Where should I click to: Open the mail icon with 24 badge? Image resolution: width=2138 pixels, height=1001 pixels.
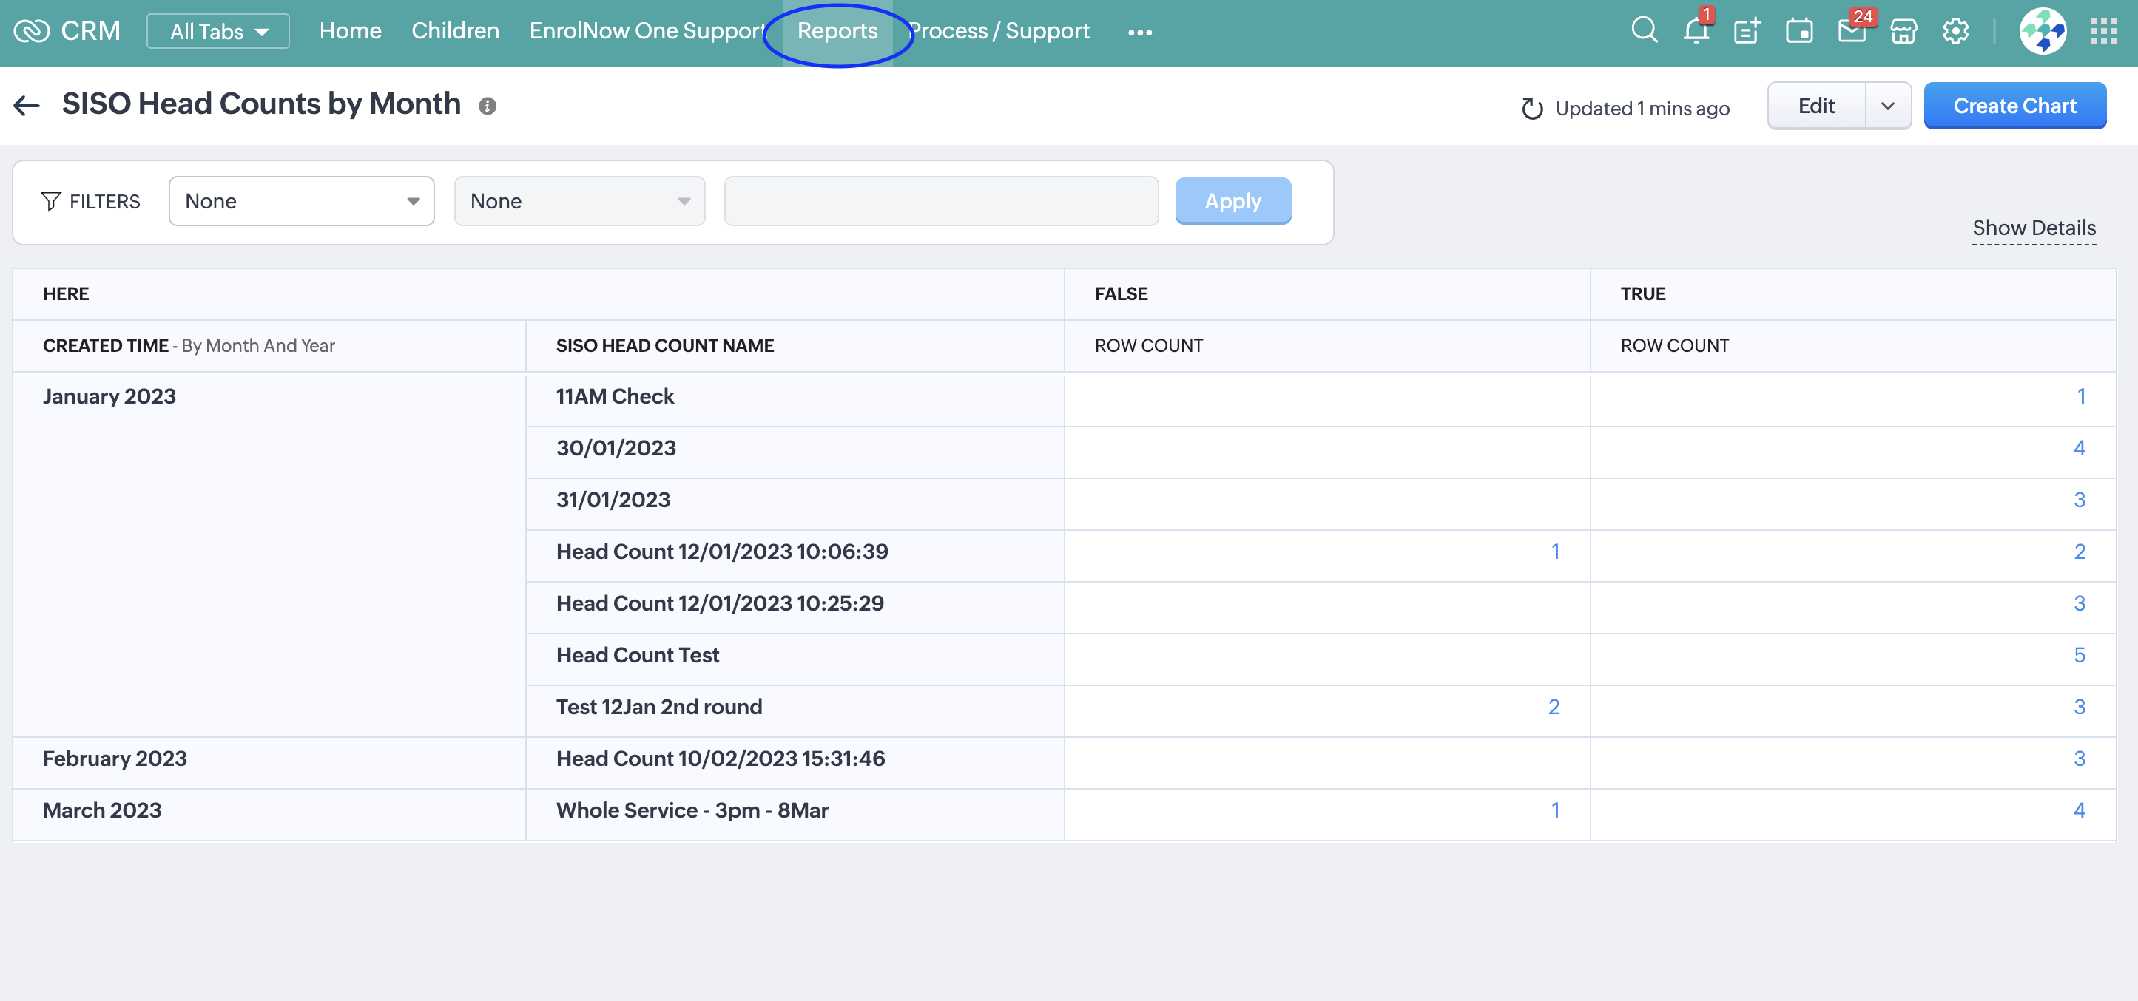[1852, 32]
